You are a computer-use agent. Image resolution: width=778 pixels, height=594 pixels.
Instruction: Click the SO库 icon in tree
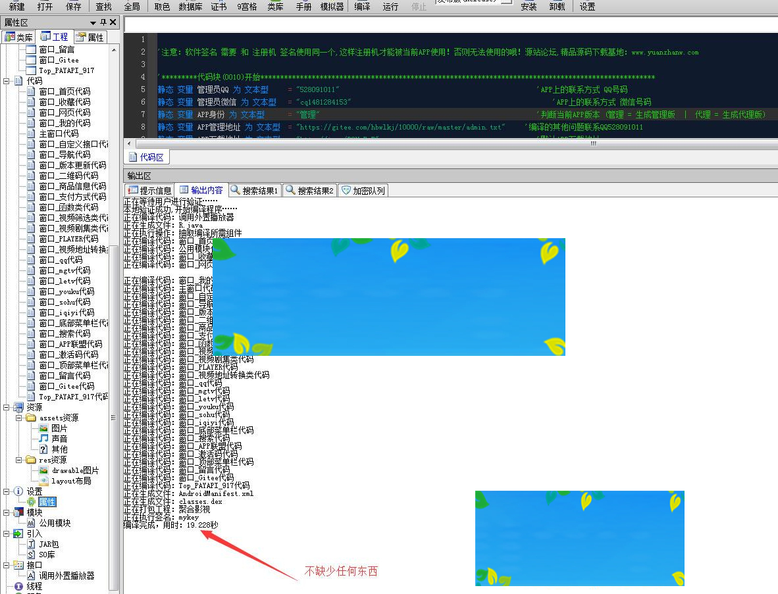[x=31, y=555]
